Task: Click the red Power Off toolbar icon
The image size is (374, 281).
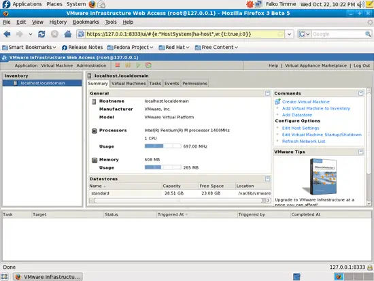Action: pos(118,65)
